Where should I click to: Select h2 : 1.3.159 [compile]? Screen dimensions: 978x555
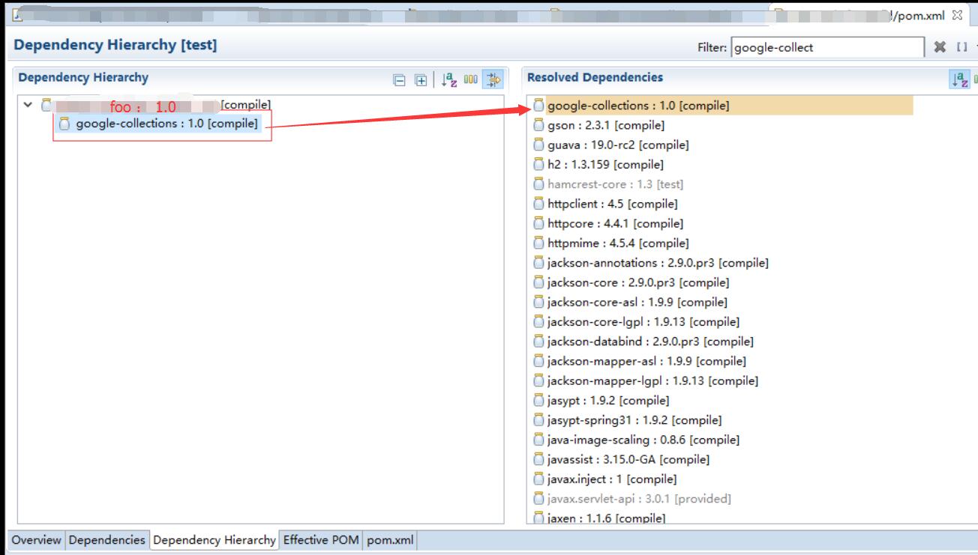tap(605, 164)
